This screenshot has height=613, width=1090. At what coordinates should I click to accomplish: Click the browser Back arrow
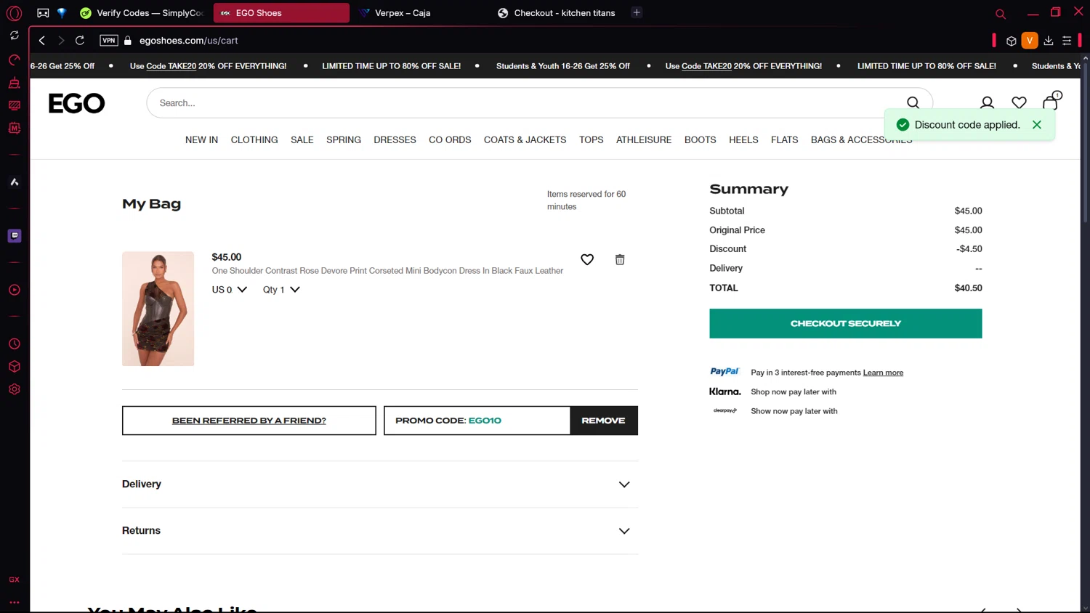pos(42,41)
